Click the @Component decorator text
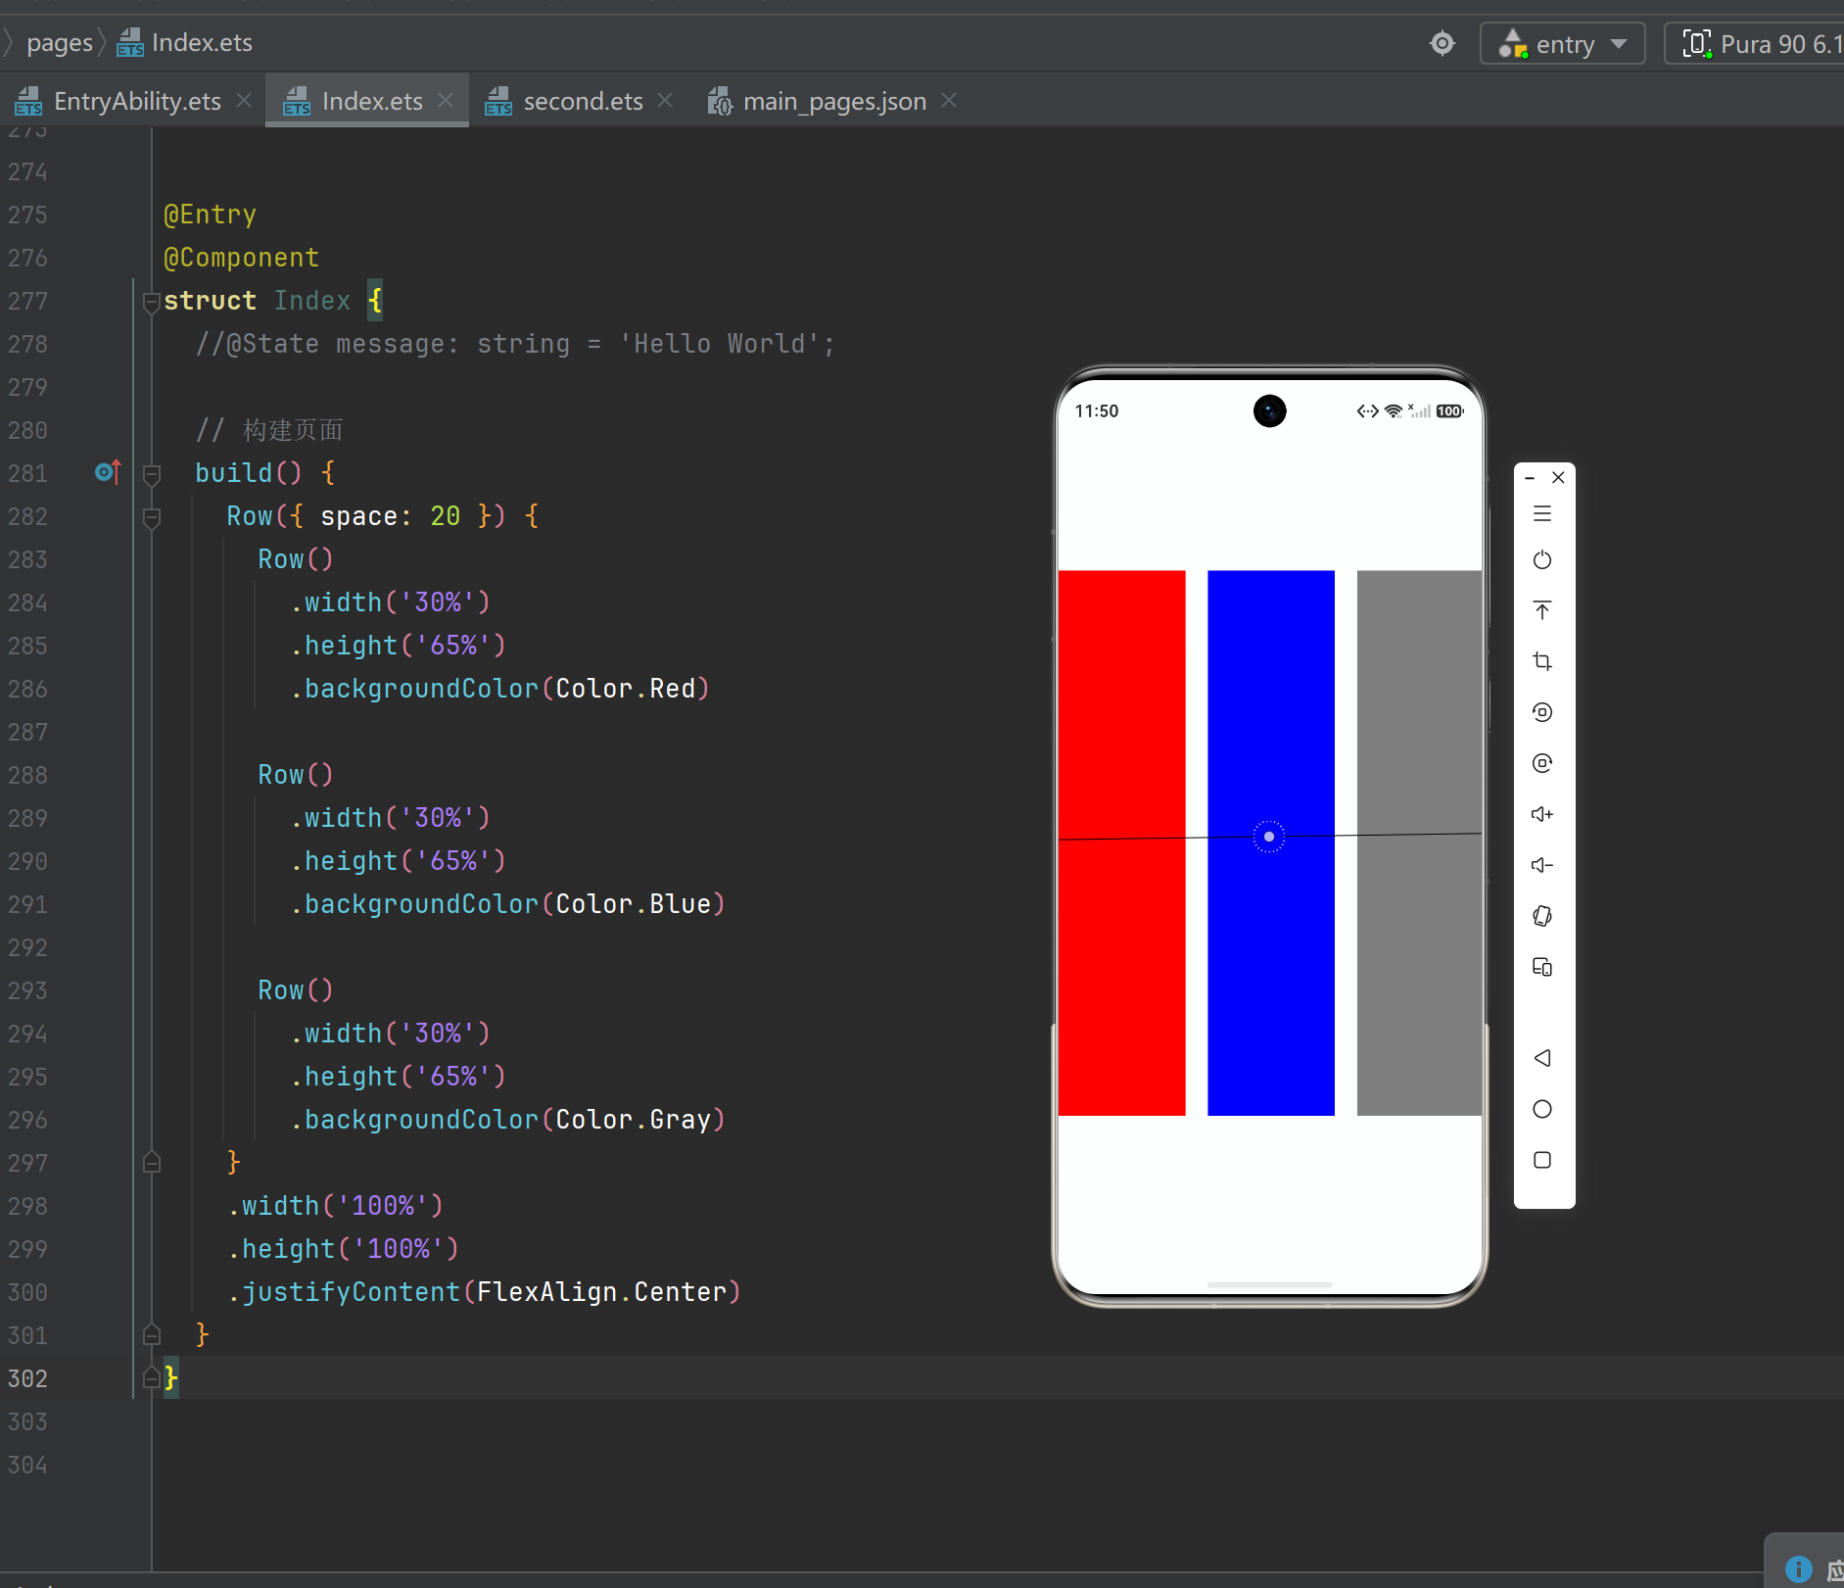This screenshot has width=1844, height=1588. pyautogui.click(x=241, y=258)
